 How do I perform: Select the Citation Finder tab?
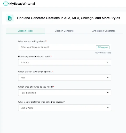[25, 31]
